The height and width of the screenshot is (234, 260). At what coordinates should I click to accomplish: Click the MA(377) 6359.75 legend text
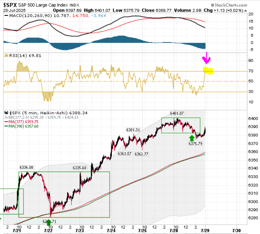click(23, 122)
